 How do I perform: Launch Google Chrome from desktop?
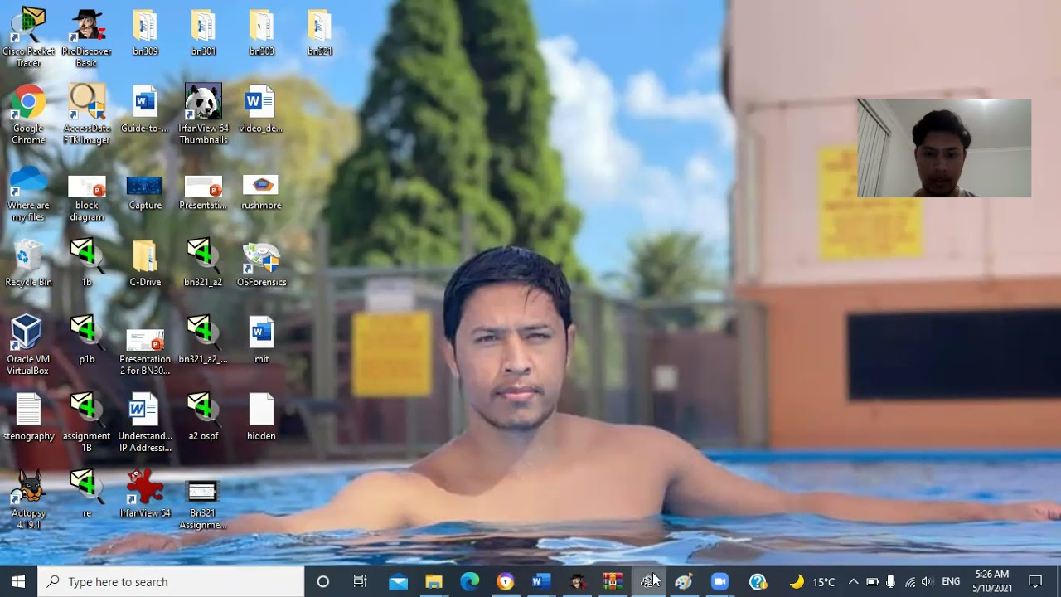point(28,114)
